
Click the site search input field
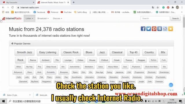tap(155, 18)
